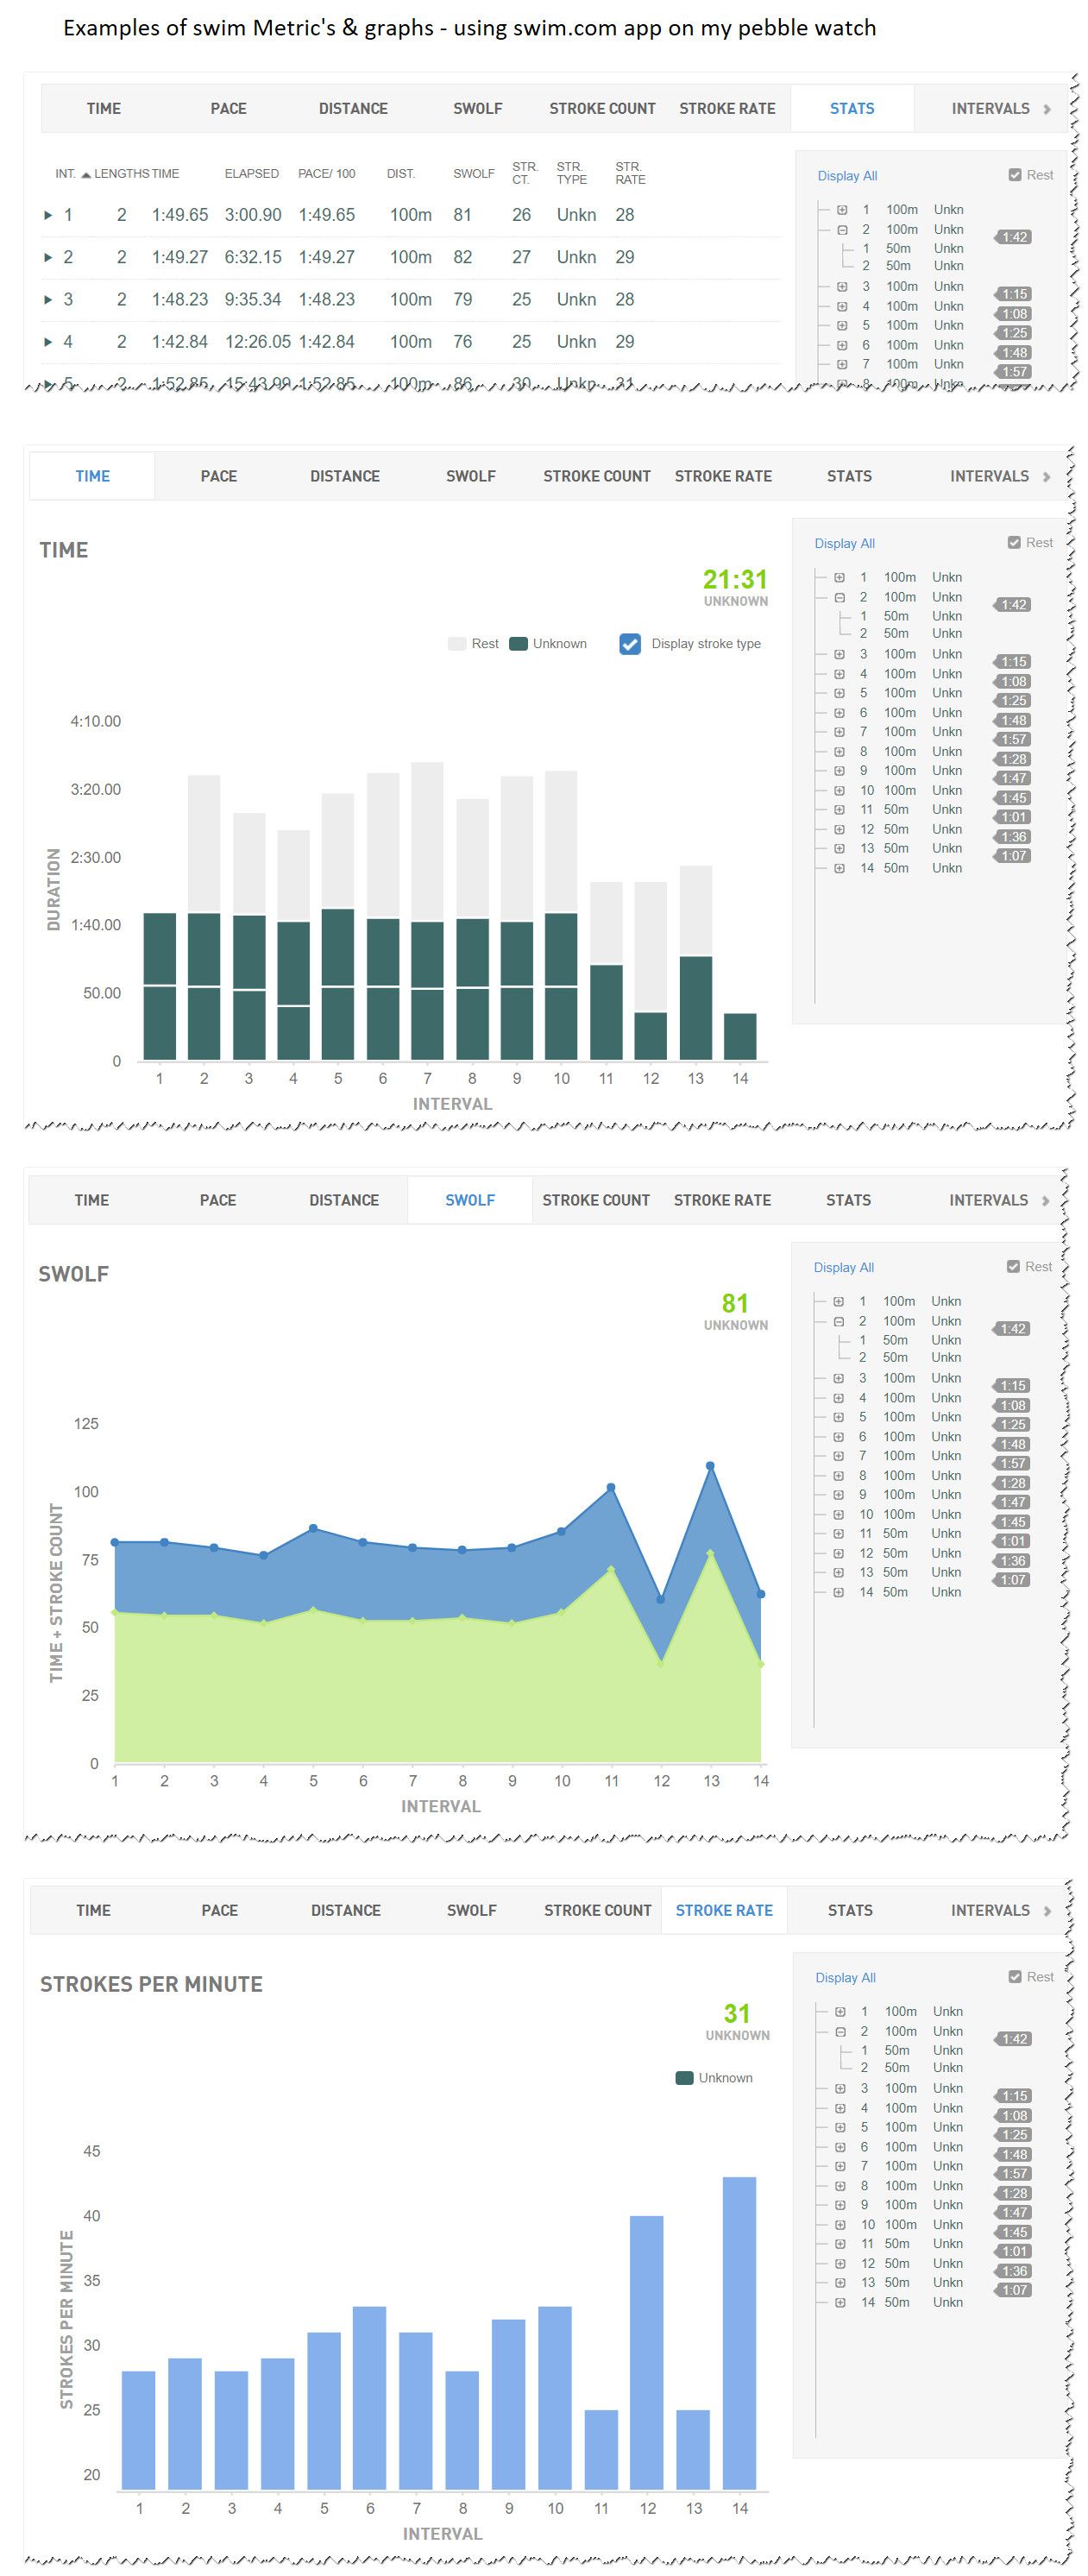The image size is (1088, 2576).
Task: Click the arrow after INTERVALS in Stroke Rate panel
Action: coord(1046,1911)
